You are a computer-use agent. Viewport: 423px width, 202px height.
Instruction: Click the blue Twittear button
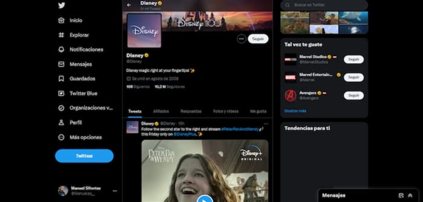coord(84,156)
